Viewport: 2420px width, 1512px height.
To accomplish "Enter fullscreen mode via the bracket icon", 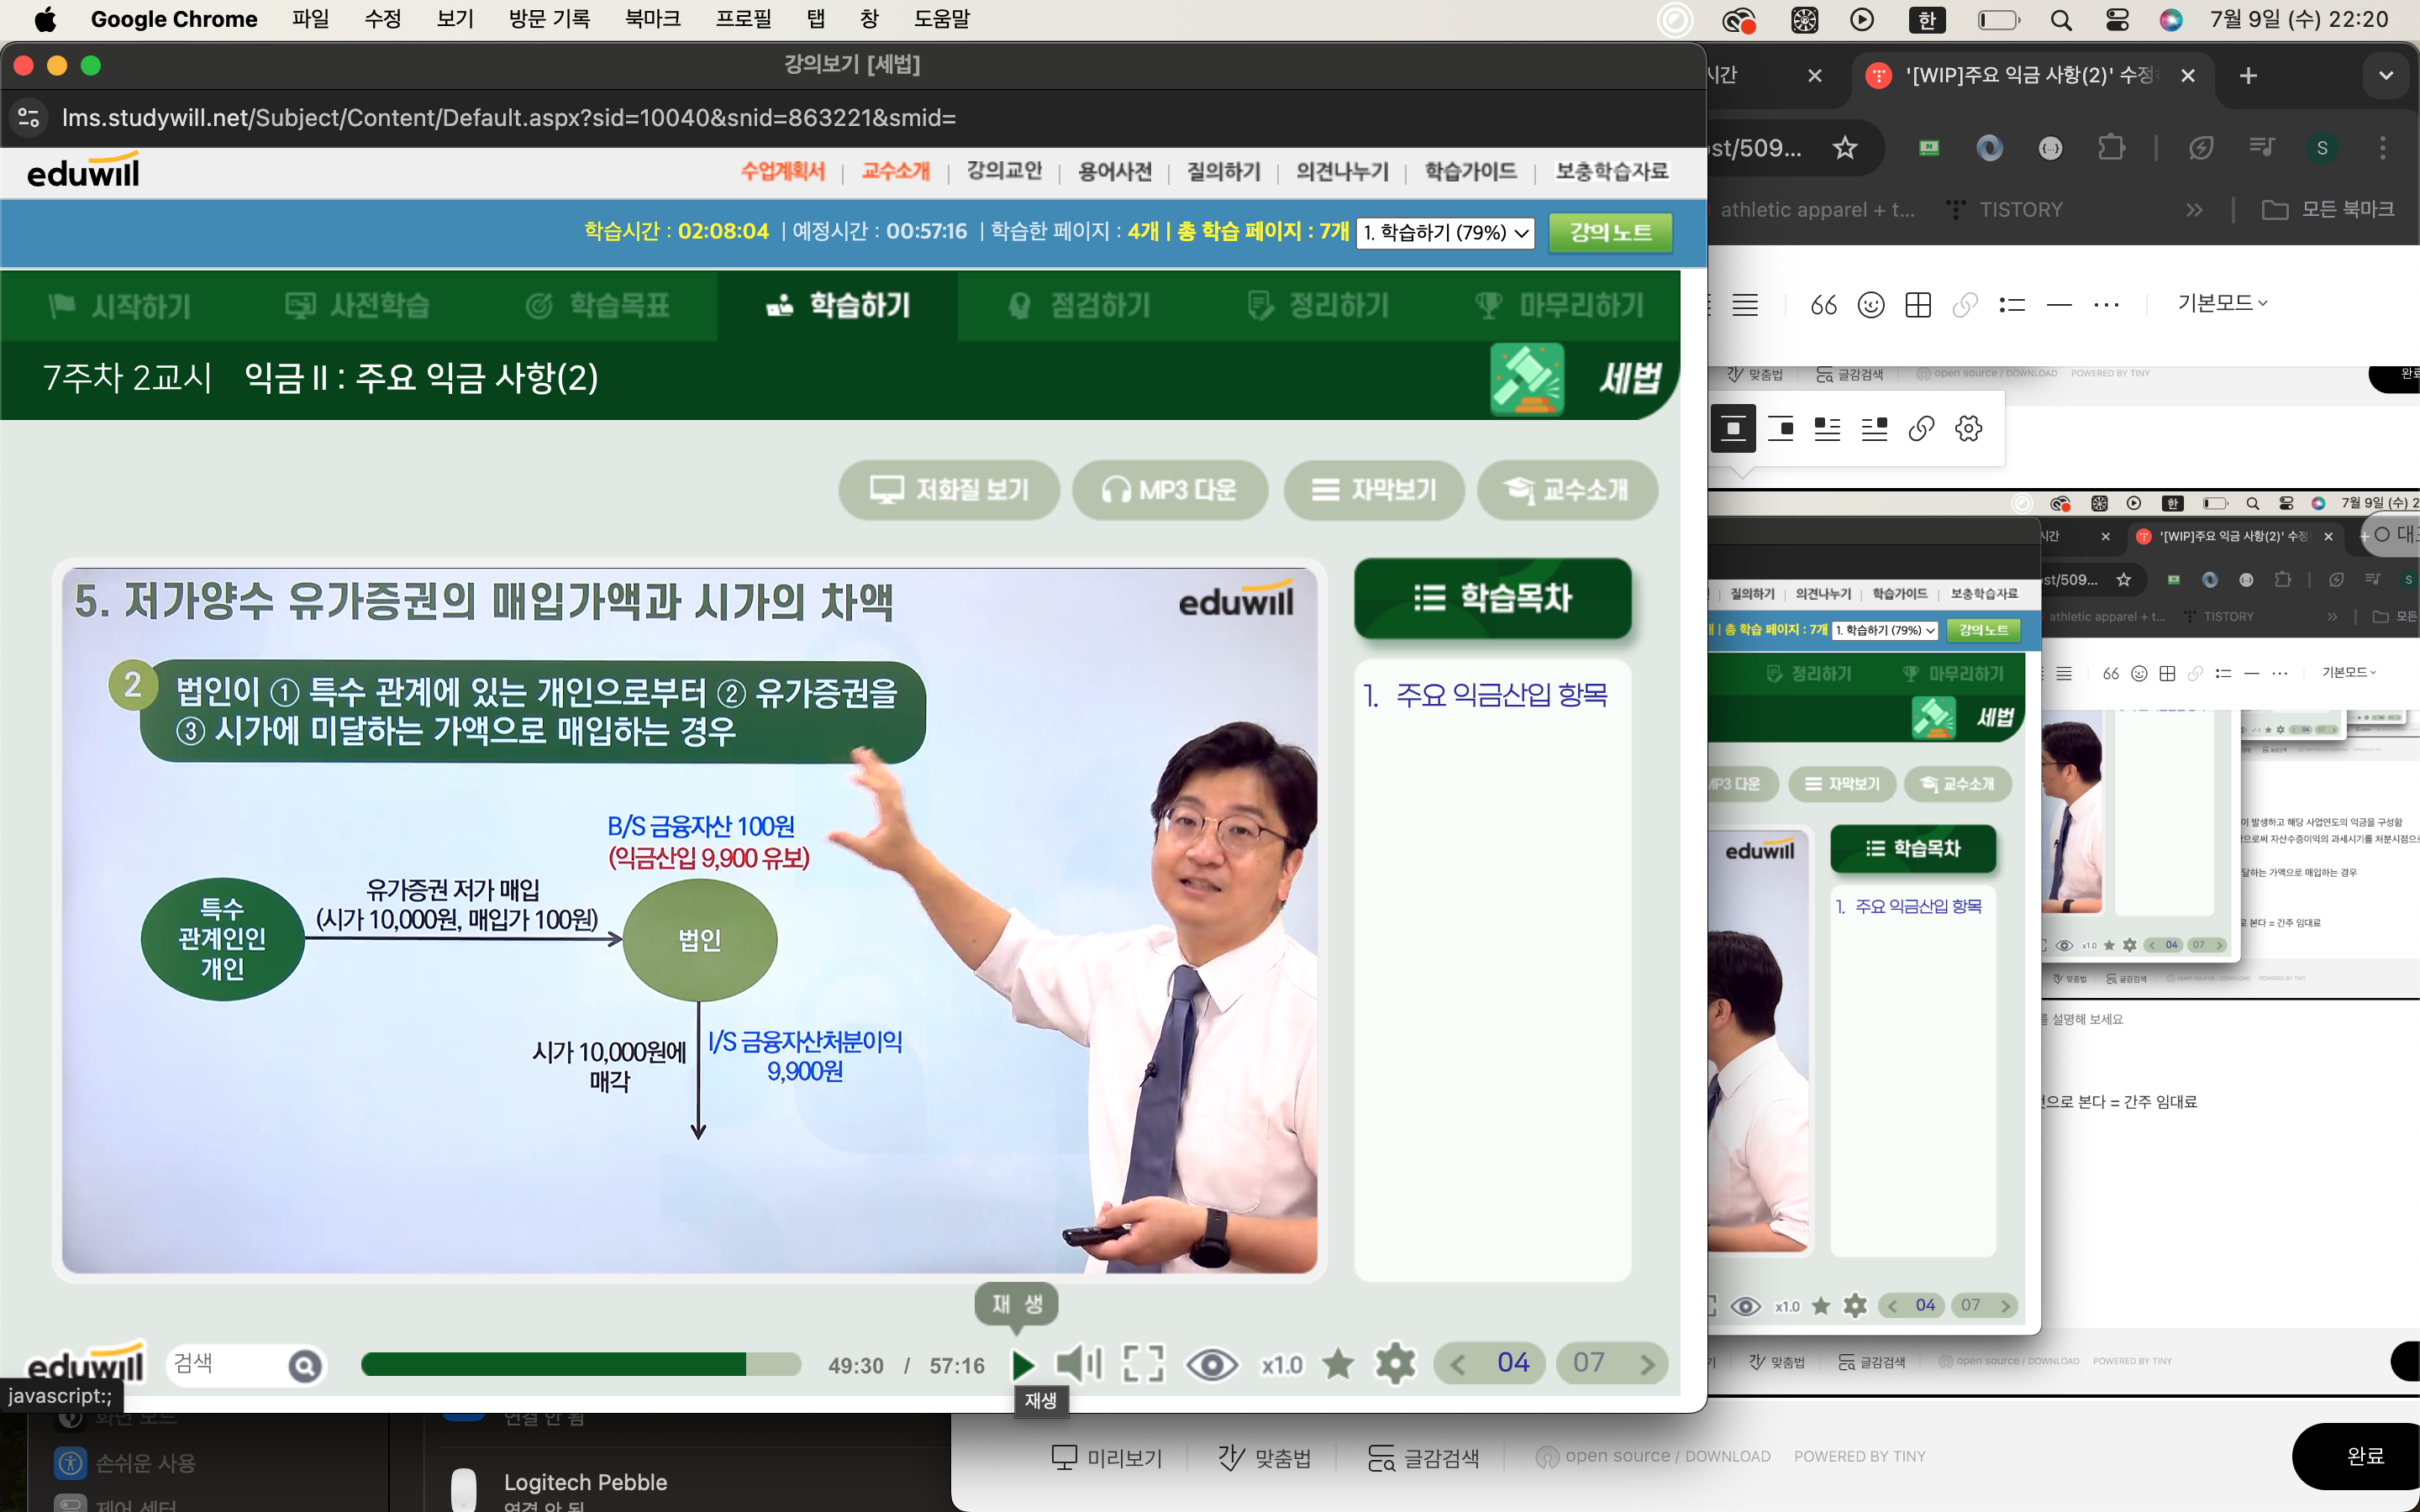I will (1143, 1364).
